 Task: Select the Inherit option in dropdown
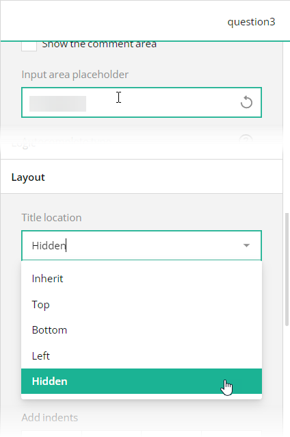pyautogui.click(x=142, y=279)
